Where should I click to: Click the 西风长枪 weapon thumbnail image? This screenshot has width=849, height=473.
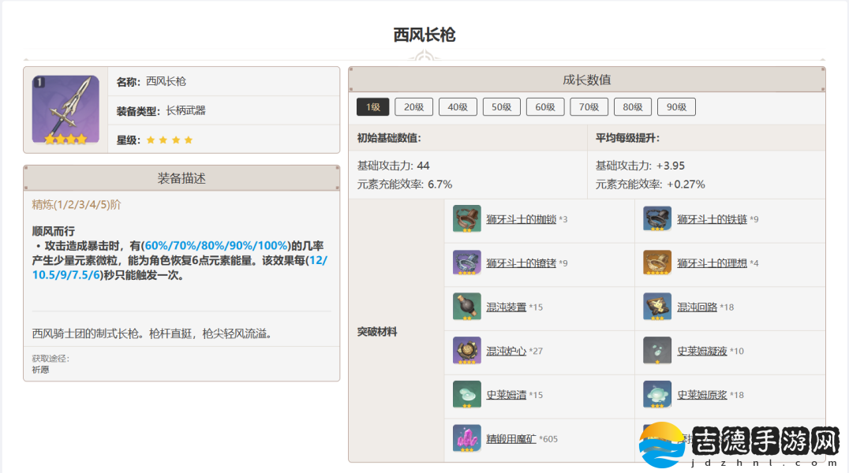coord(65,110)
